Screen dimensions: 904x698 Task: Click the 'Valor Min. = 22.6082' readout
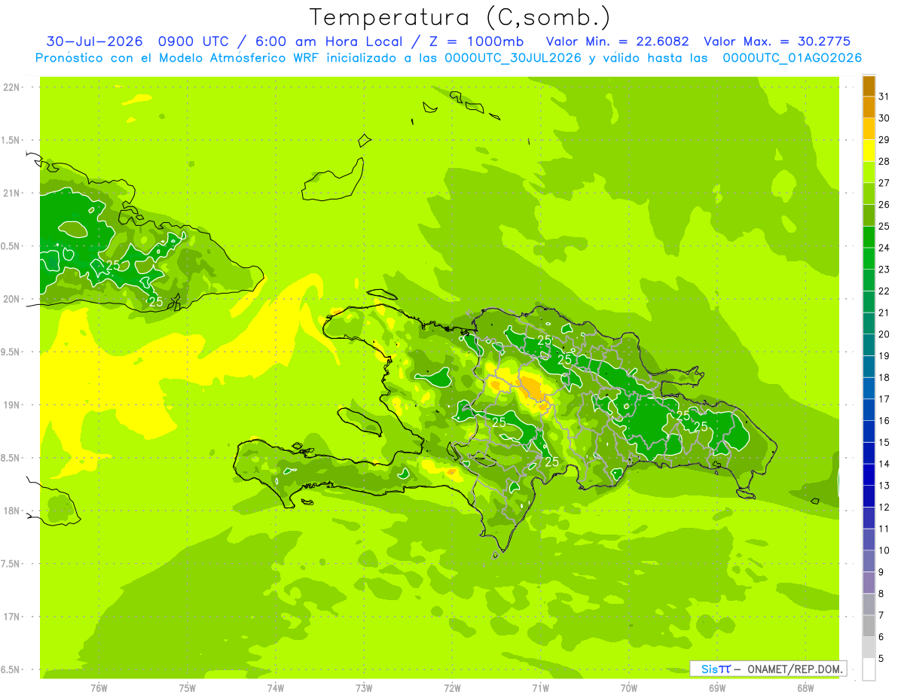[x=617, y=41]
